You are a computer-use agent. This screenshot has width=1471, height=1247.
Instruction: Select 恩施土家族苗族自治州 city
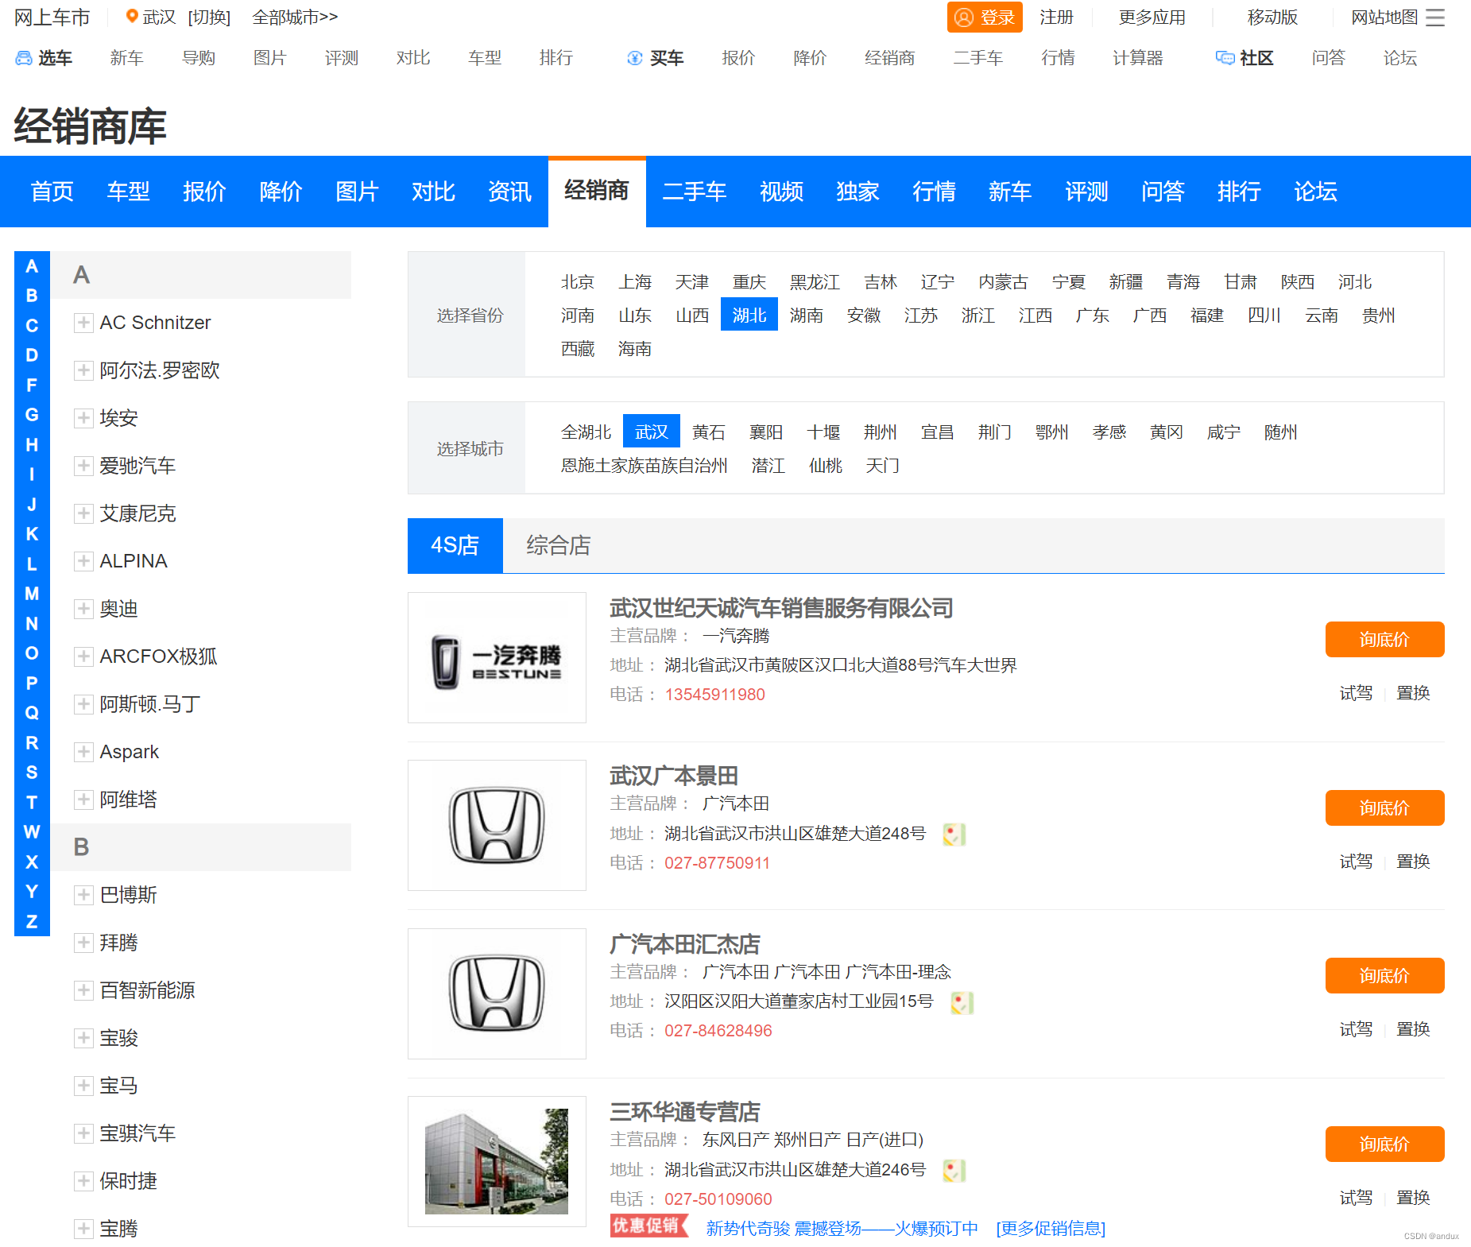pyautogui.click(x=645, y=466)
